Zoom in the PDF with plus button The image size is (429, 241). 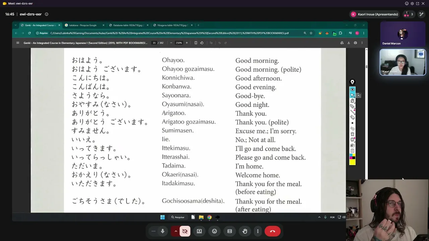tap(187, 43)
